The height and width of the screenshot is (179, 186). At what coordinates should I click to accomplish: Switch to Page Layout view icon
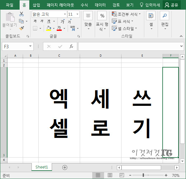[x=110, y=175]
